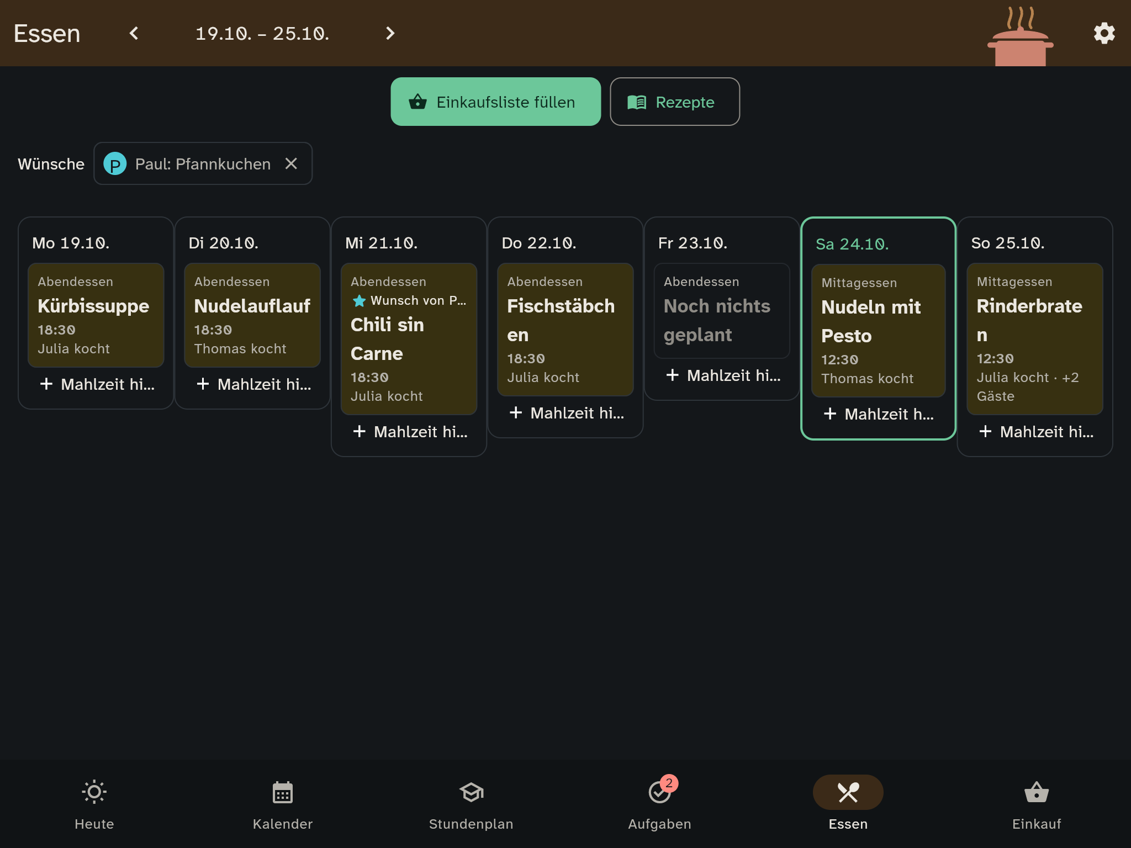The width and height of the screenshot is (1131, 848).
Task: Switch to Kalender tab
Action: (x=283, y=804)
